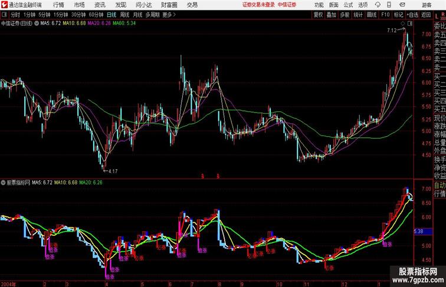Click the purple MA20: 6.26 label in main chart
This screenshot has height=287, width=446.
(99, 24)
